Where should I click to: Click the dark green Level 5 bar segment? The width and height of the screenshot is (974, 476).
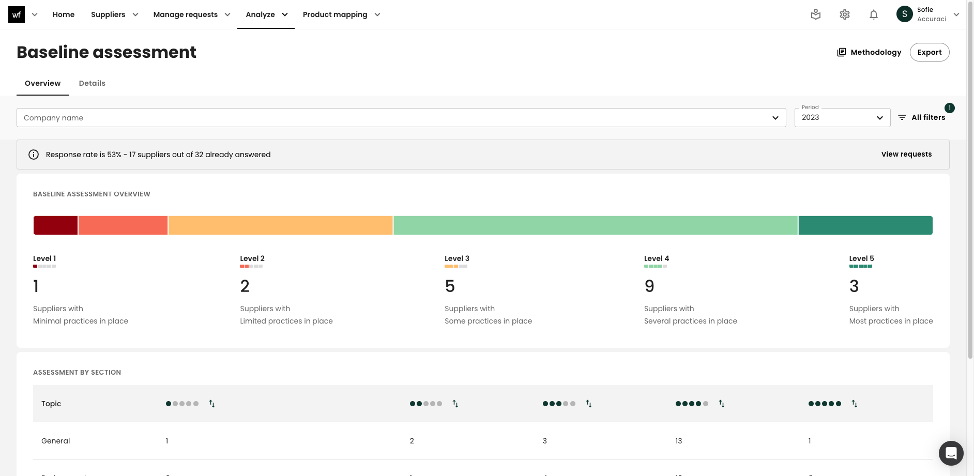click(x=865, y=225)
